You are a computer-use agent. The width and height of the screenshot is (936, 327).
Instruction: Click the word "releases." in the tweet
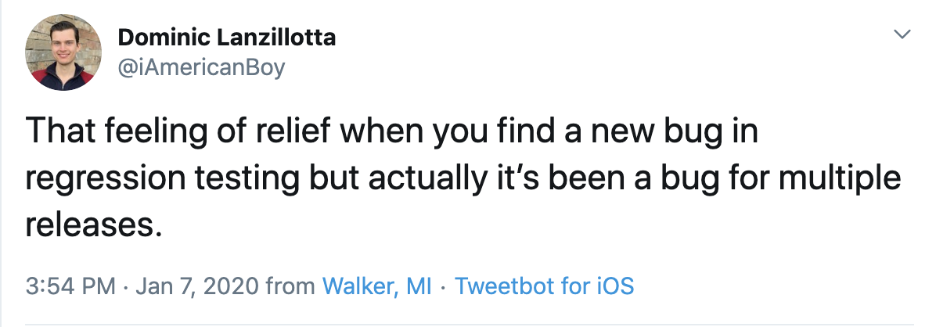coord(93,225)
